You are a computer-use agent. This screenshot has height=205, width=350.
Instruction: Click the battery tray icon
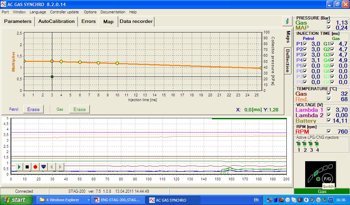click(x=275, y=200)
